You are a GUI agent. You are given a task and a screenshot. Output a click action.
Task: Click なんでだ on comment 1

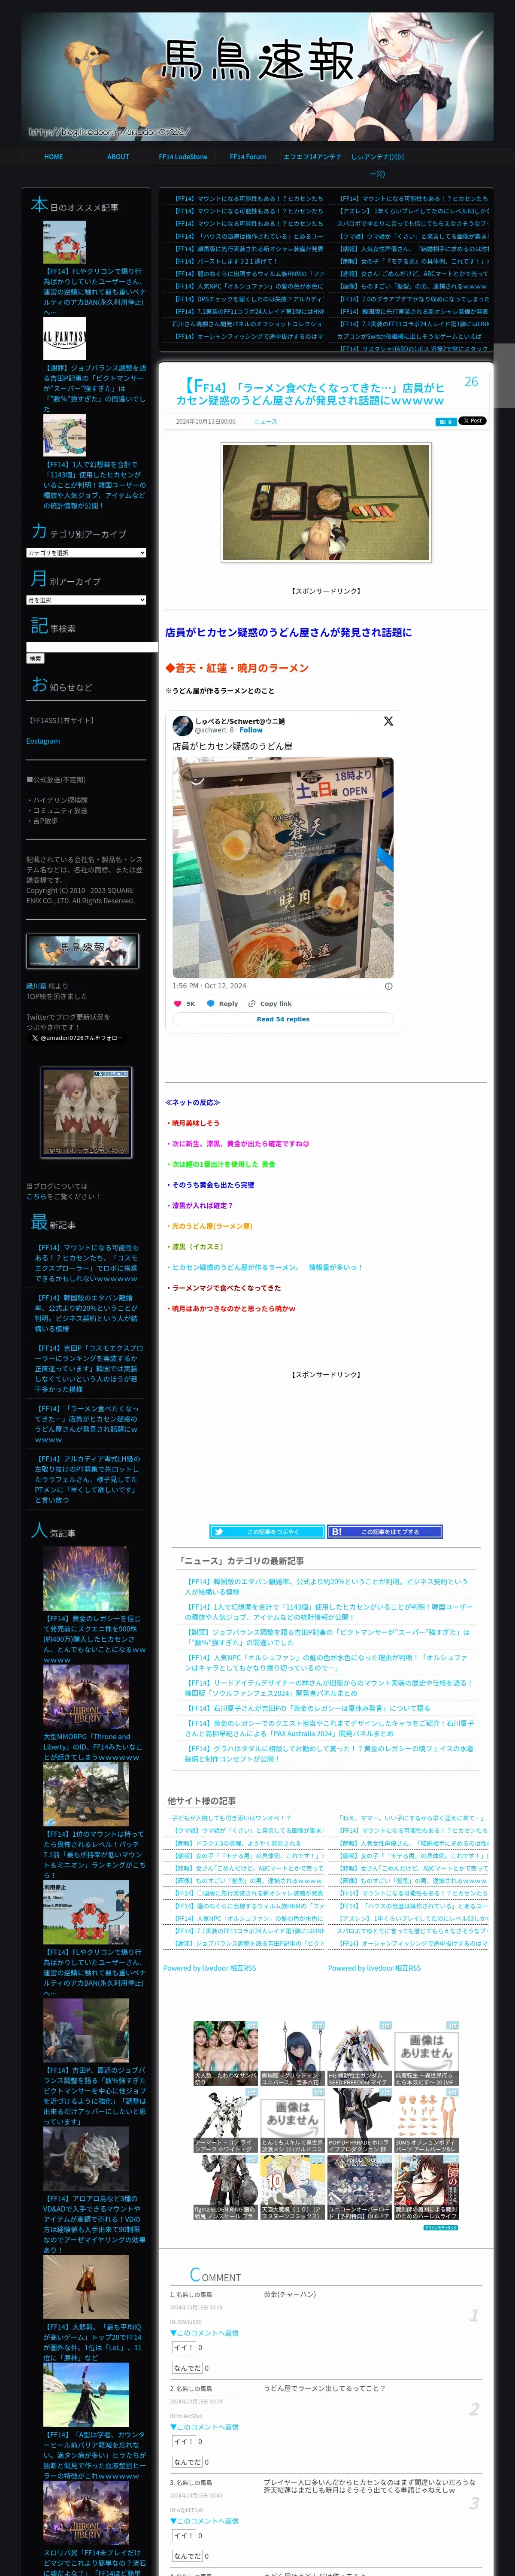point(187,2368)
